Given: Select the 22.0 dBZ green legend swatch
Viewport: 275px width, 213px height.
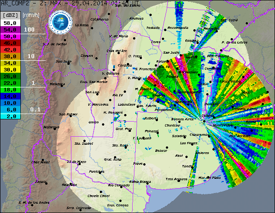Looking at the screenshot, I should pyautogui.click(x=10, y=83).
